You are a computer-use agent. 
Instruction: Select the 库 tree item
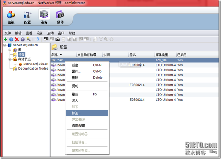tap(20, 50)
